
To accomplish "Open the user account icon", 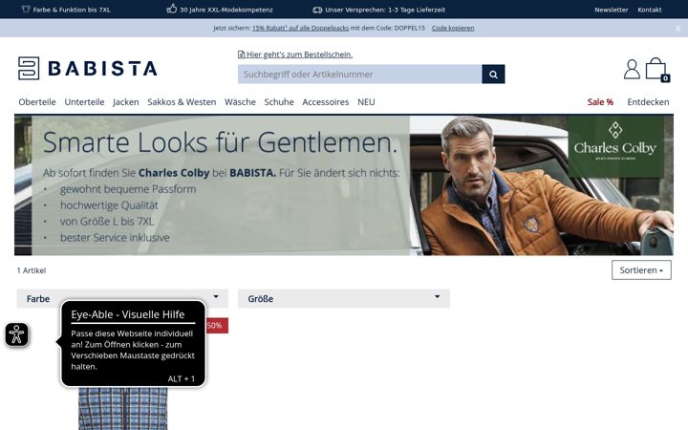I will (632, 69).
